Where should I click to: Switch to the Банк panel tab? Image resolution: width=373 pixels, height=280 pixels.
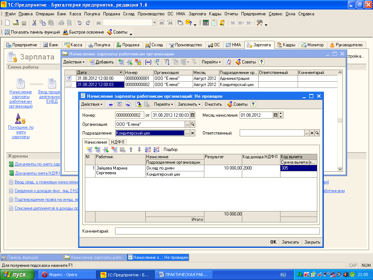pyautogui.click(x=51, y=45)
